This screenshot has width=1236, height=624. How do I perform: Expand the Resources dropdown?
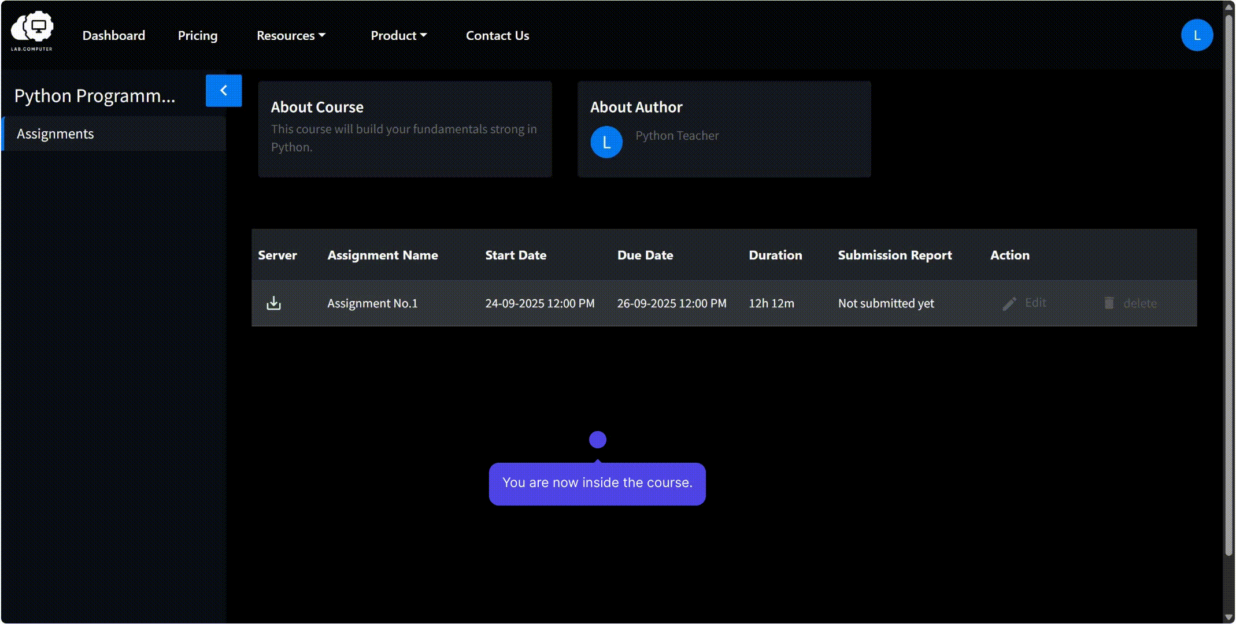(x=291, y=36)
